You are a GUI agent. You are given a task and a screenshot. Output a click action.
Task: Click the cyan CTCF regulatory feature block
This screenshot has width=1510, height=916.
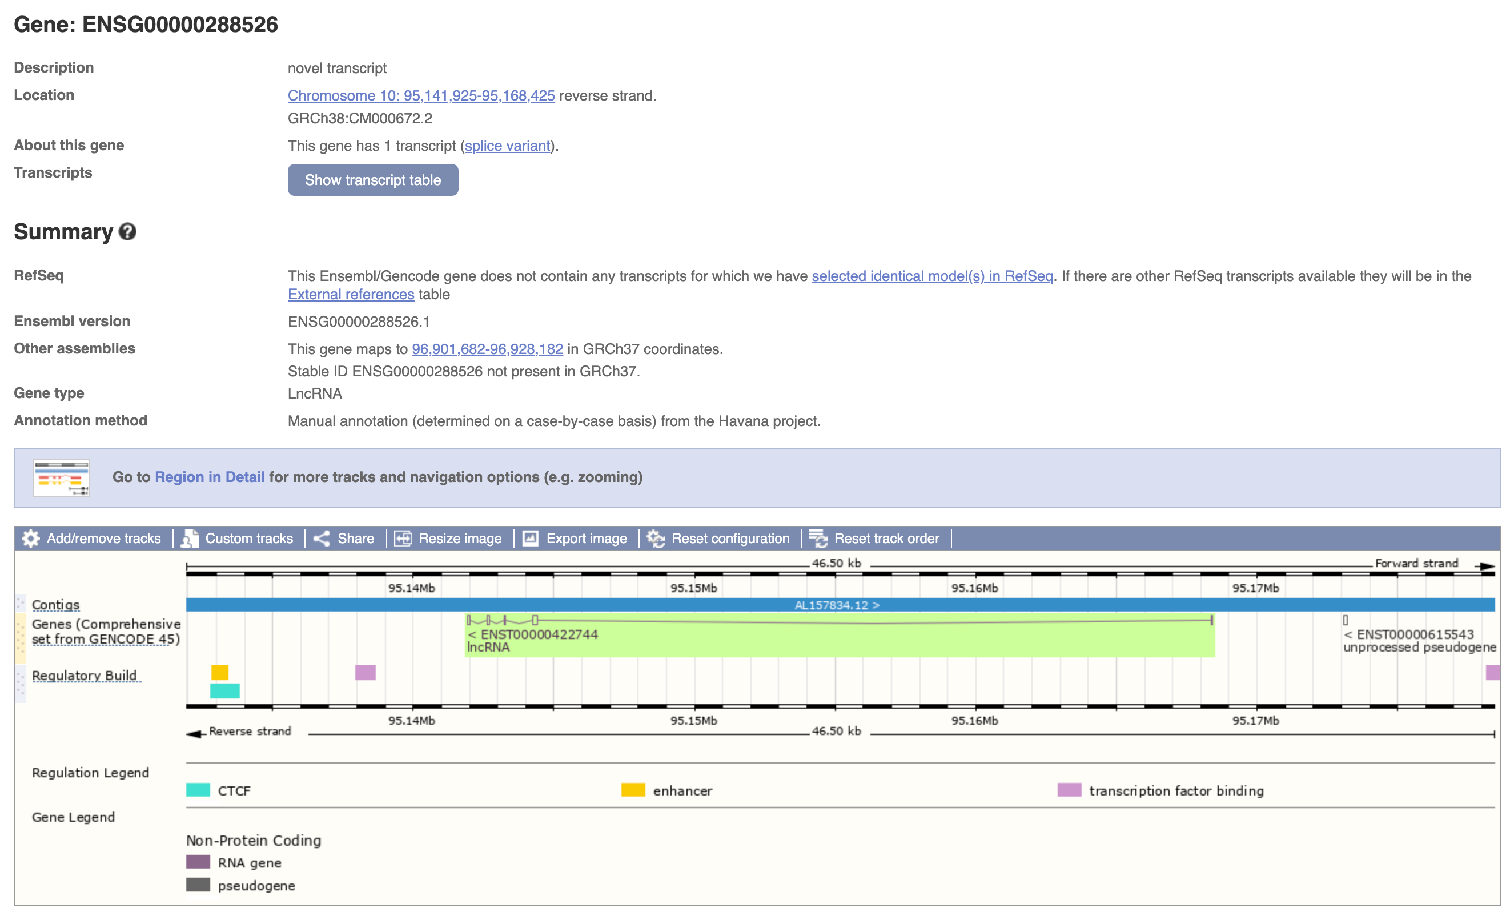click(x=224, y=691)
